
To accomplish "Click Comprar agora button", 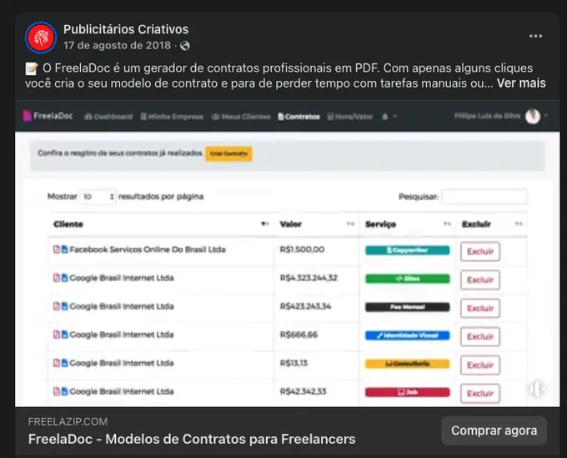I will coord(494,430).
